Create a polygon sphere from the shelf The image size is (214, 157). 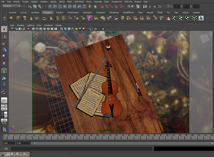click(x=11, y=18)
